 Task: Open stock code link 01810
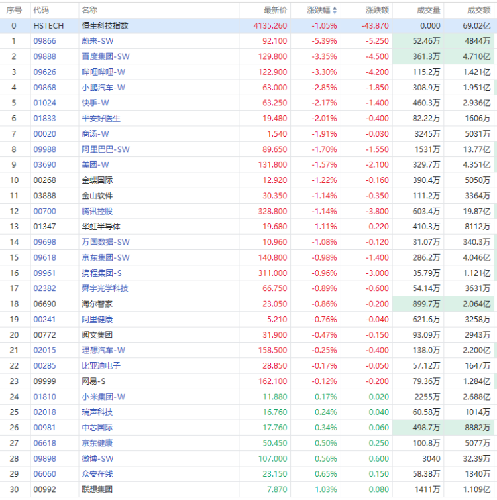(44, 397)
